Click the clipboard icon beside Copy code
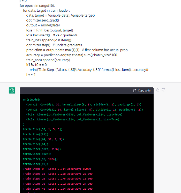The image size is (181, 193). coord(135,91)
